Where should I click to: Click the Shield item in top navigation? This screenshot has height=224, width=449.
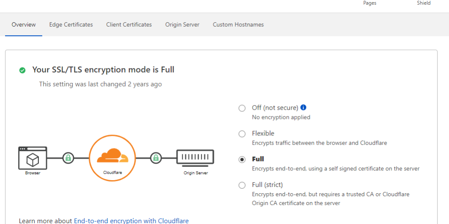coord(424,3)
